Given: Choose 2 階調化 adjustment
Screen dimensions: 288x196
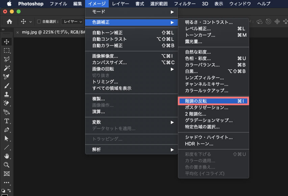Looking at the screenshot, I should pyautogui.click(x=213, y=114).
